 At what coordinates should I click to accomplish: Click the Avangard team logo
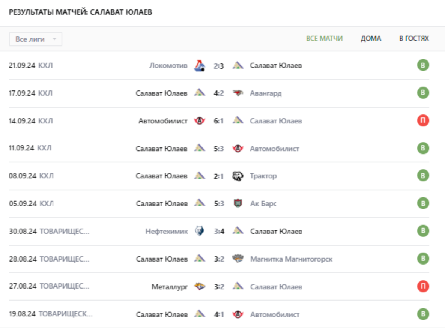pos(238,93)
